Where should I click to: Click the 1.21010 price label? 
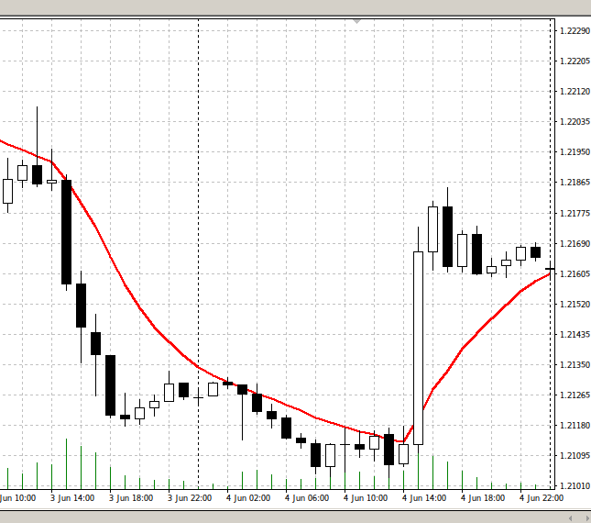[x=574, y=485]
